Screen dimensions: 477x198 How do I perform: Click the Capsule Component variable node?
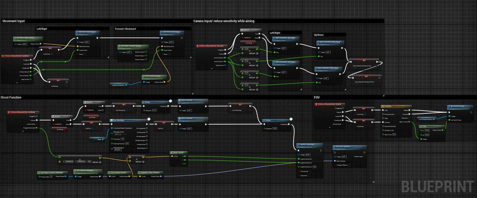(x=118, y=85)
